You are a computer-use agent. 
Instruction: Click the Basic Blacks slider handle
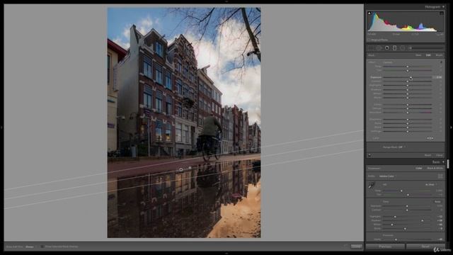[x=405, y=229]
